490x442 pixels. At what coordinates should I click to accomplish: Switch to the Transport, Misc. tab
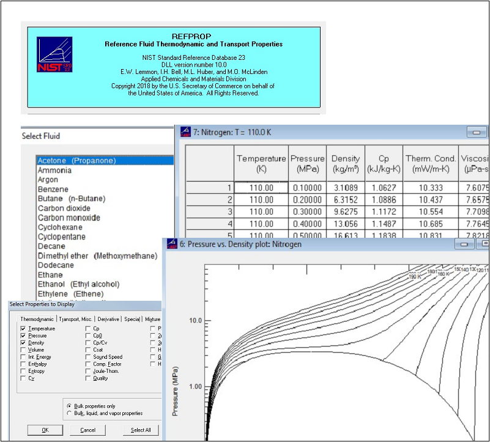tap(76, 319)
